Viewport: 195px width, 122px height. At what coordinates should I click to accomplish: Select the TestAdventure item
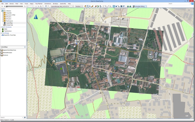[x=8, y=31]
